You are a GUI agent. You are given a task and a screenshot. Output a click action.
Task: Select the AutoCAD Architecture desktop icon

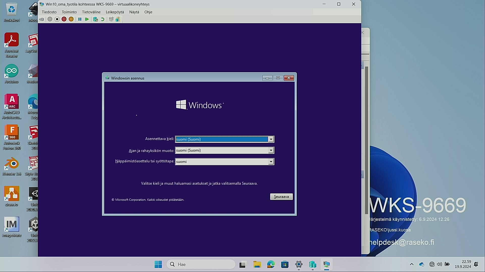pyautogui.click(x=12, y=107)
